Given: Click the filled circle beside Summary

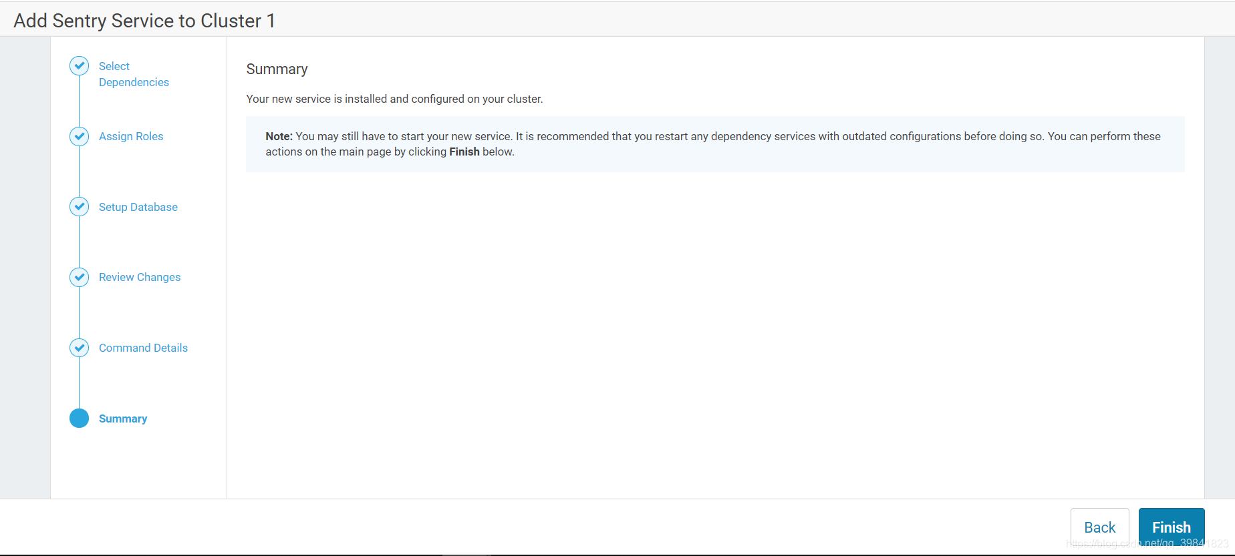Looking at the screenshot, I should coord(79,419).
